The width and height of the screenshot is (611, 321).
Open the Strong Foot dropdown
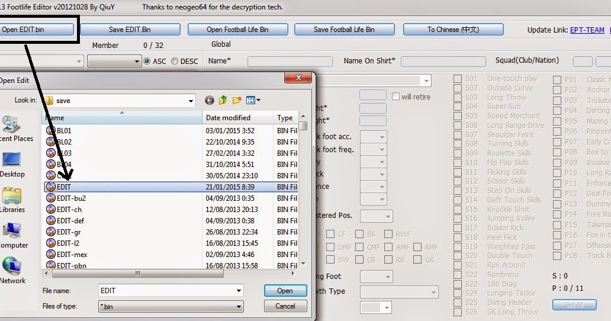pos(376,277)
